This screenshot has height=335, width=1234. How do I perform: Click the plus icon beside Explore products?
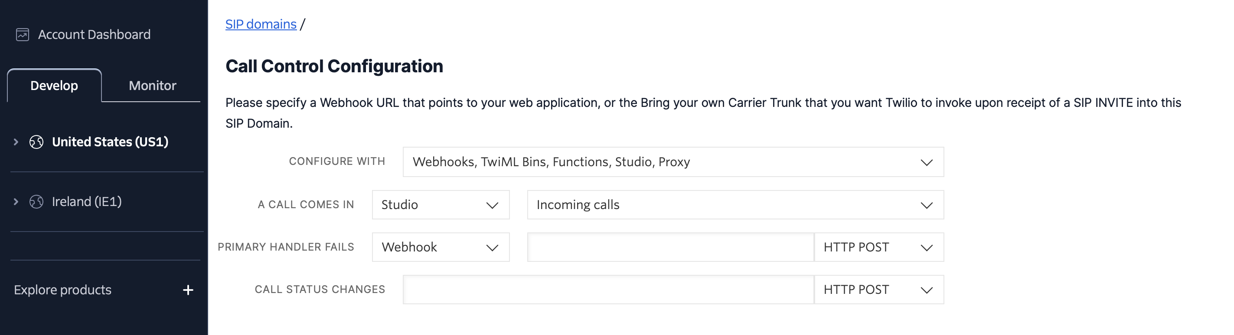[x=188, y=290]
